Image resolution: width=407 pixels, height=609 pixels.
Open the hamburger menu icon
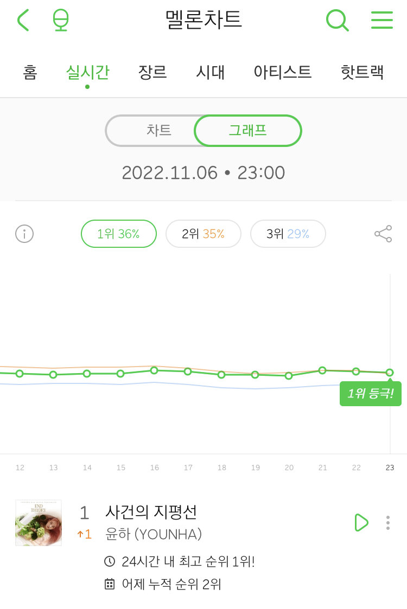click(381, 20)
